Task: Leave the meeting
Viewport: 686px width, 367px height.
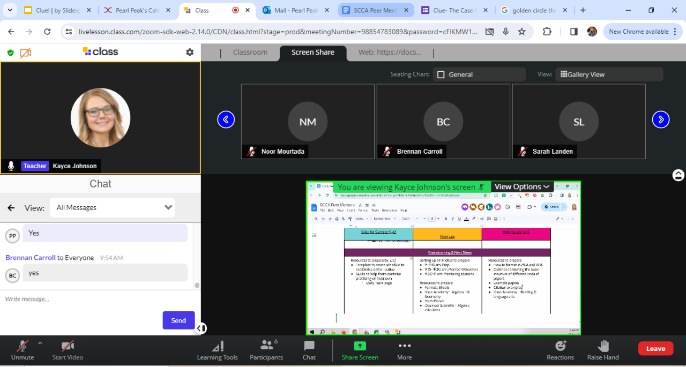Action: coord(655,348)
